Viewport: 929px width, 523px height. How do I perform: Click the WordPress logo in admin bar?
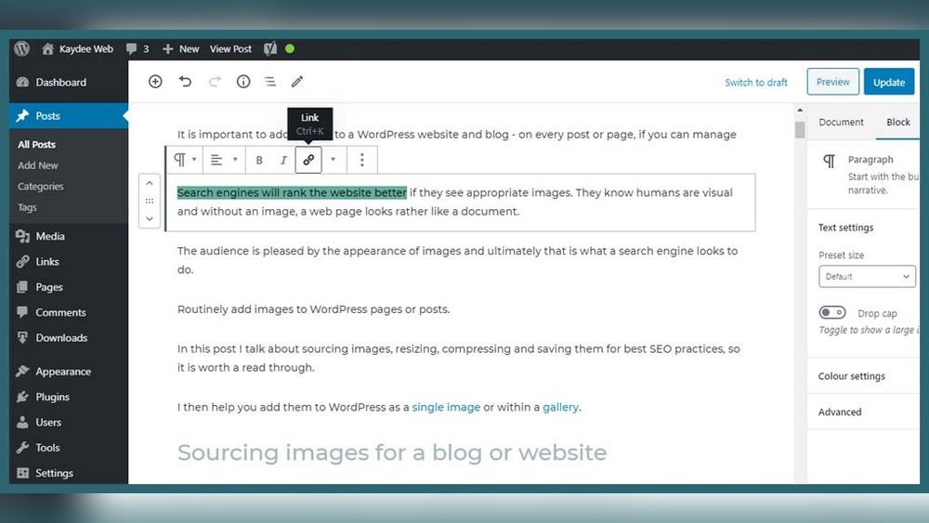pos(22,48)
